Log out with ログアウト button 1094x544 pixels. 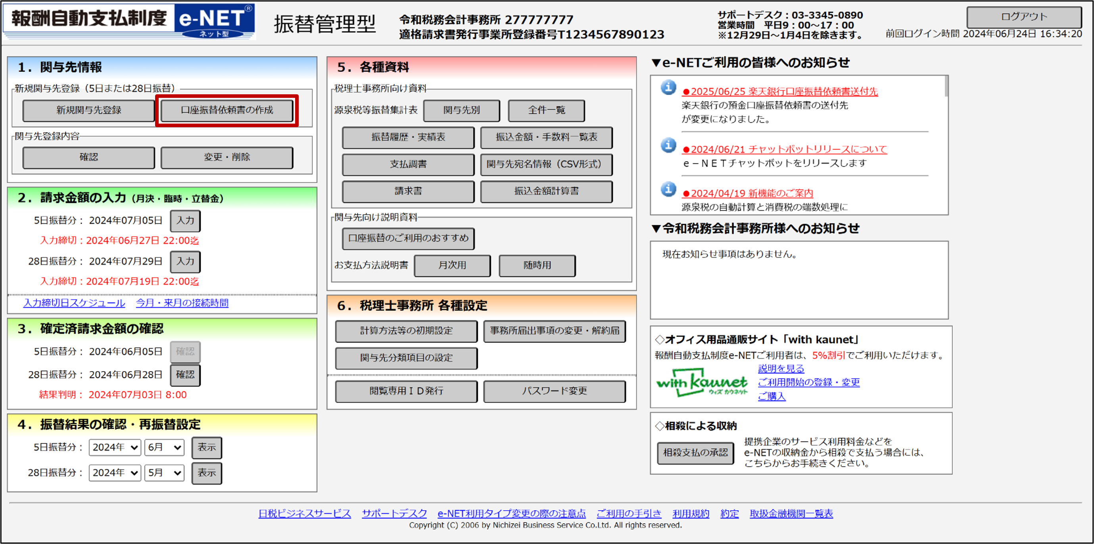[x=1023, y=17]
